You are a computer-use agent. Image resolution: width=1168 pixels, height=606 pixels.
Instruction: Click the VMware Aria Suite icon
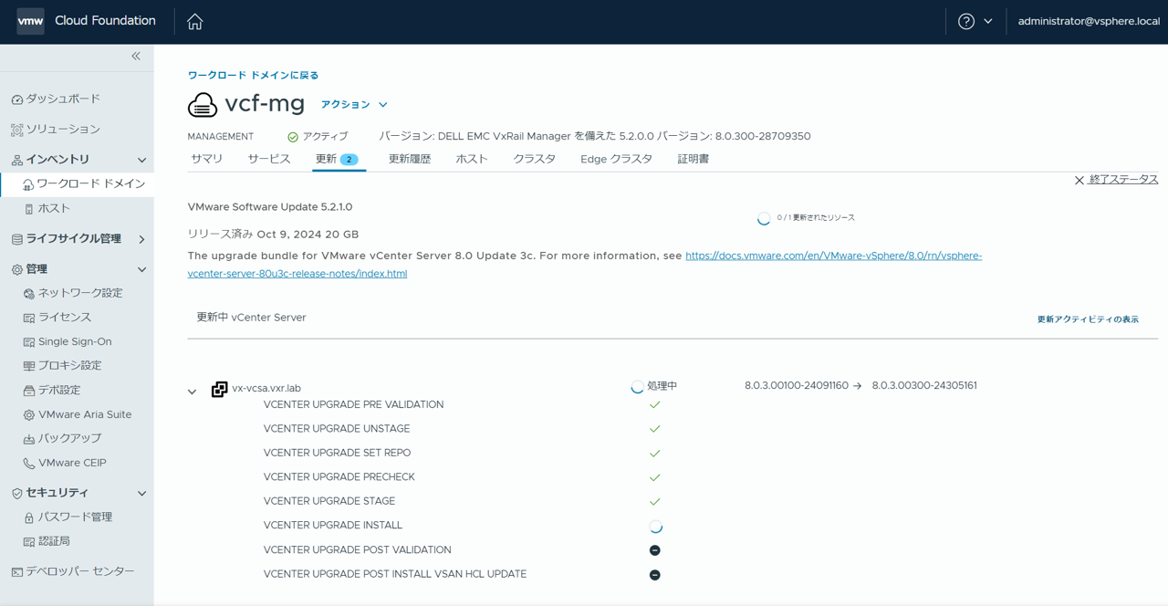[x=29, y=415]
